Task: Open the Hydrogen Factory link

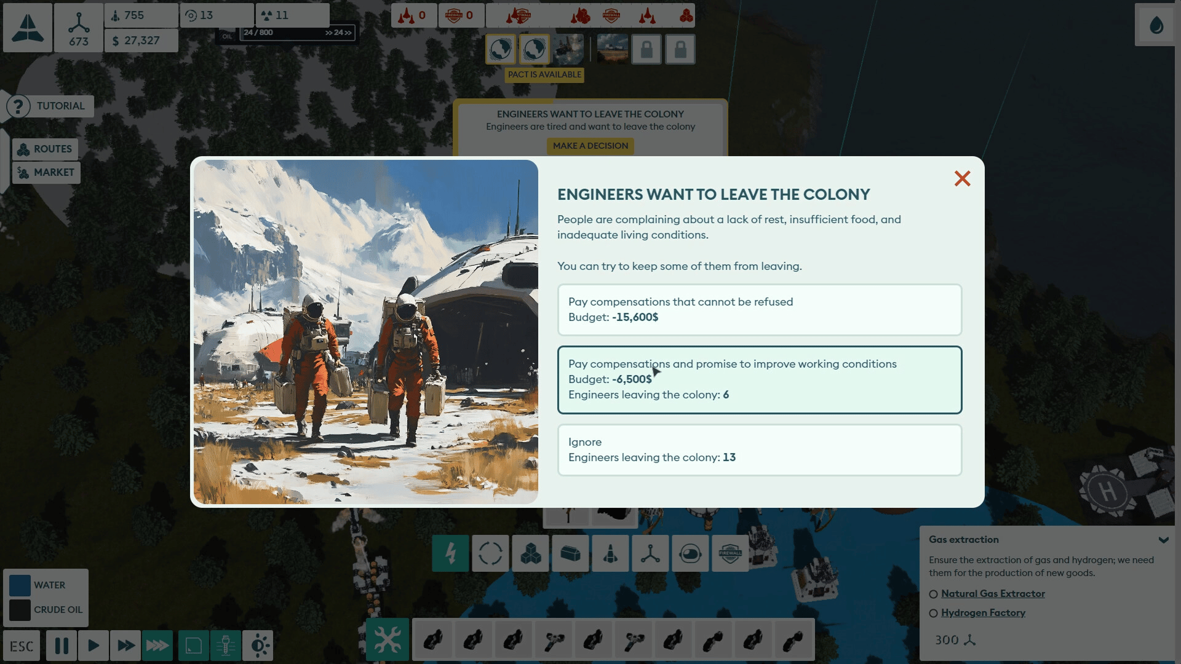Action: (983, 613)
